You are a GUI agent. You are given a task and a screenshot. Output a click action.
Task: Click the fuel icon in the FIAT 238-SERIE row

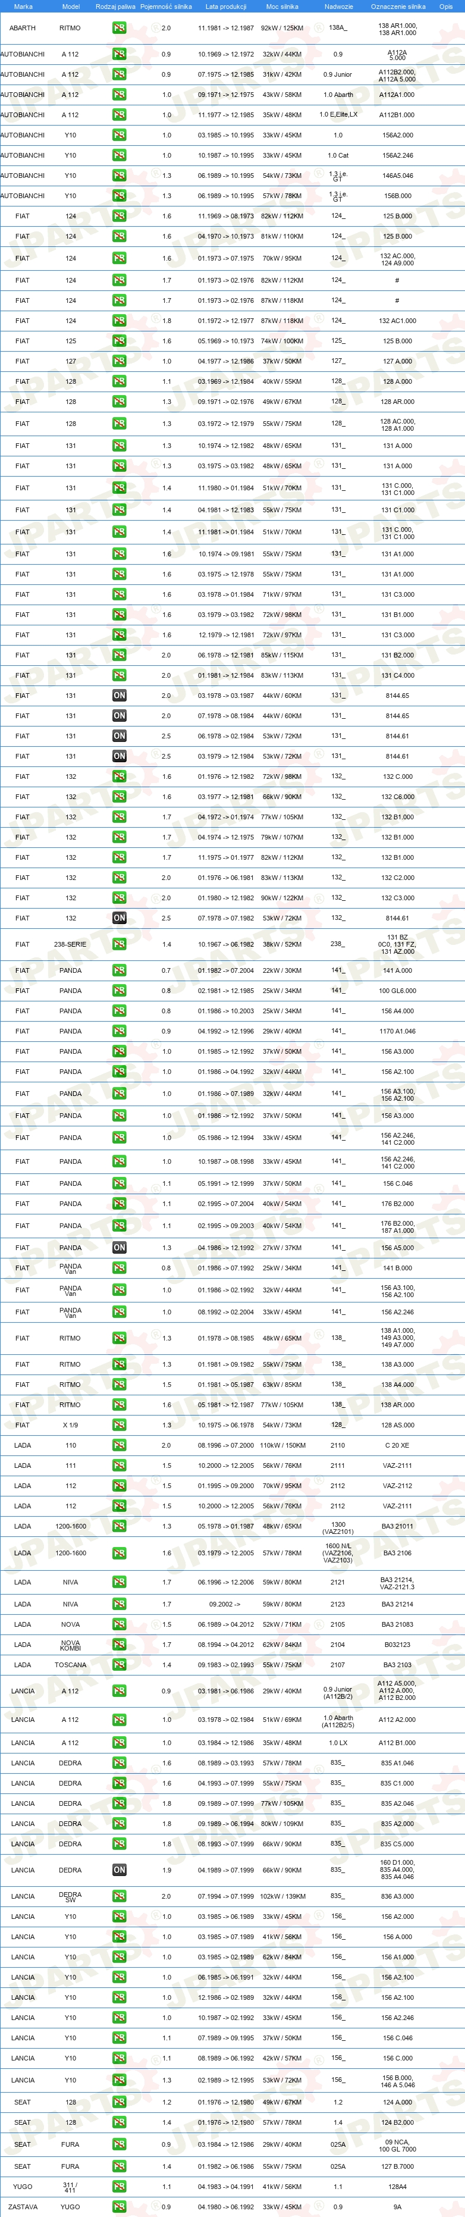(118, 944)
